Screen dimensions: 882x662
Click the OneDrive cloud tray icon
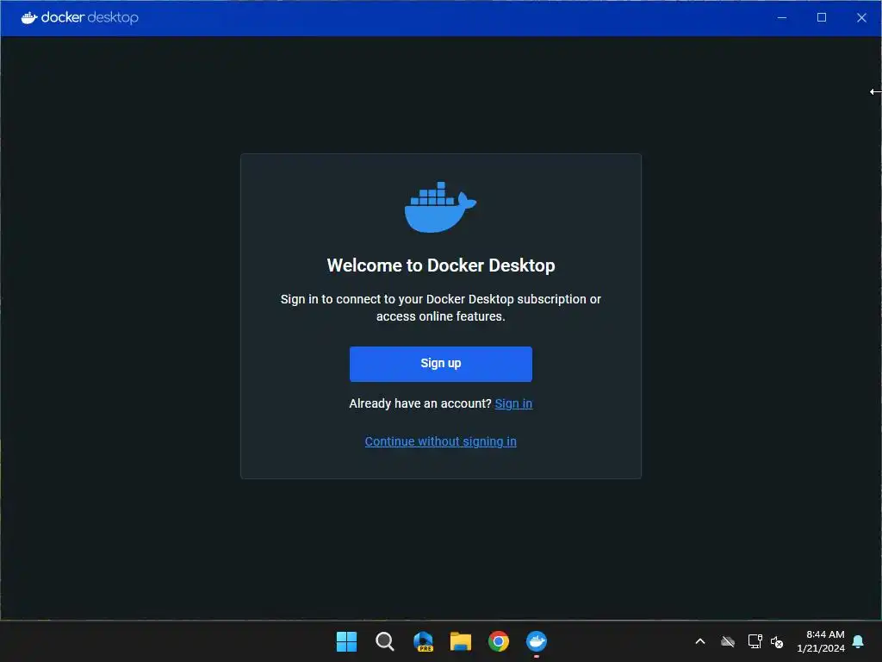(728, 641)
